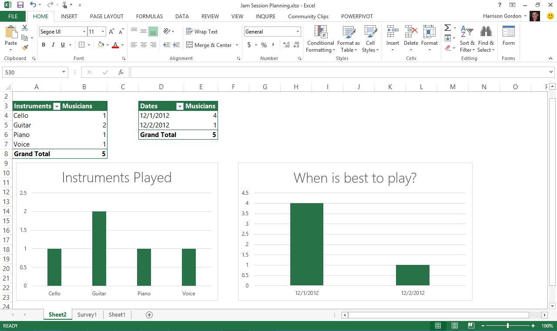Toggle bold formatting

coord(43,45)
